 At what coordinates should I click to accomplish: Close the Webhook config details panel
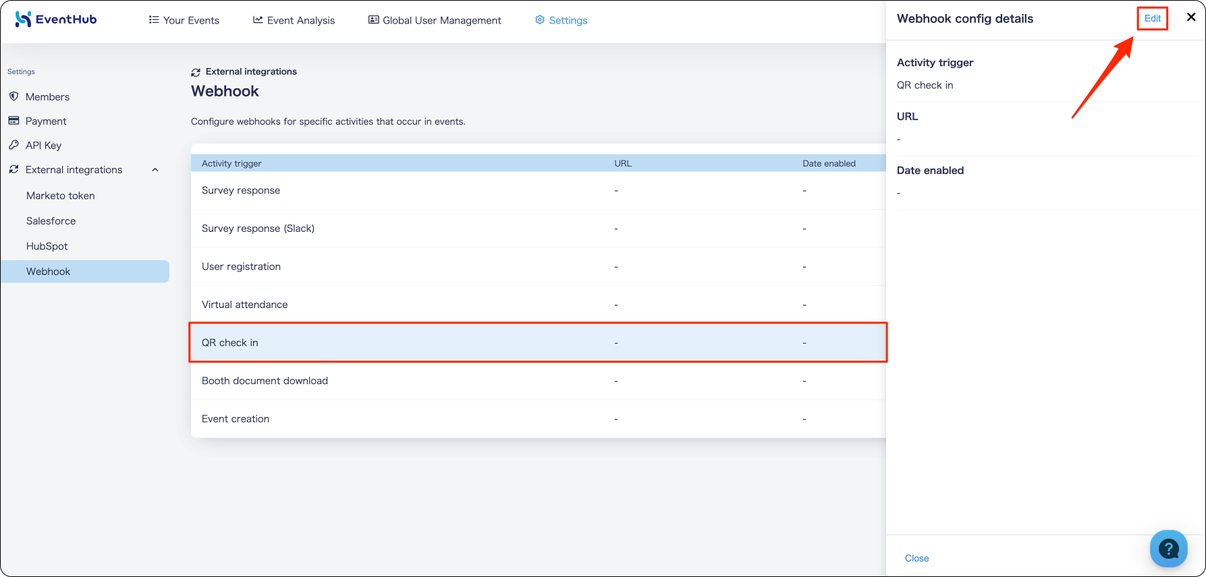coord(1191,18)
